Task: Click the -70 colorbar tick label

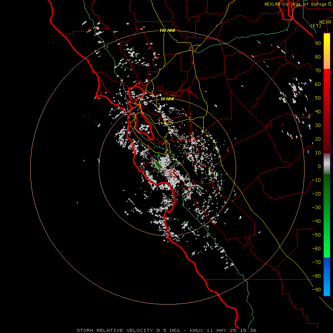Action: tap(316, 262)
